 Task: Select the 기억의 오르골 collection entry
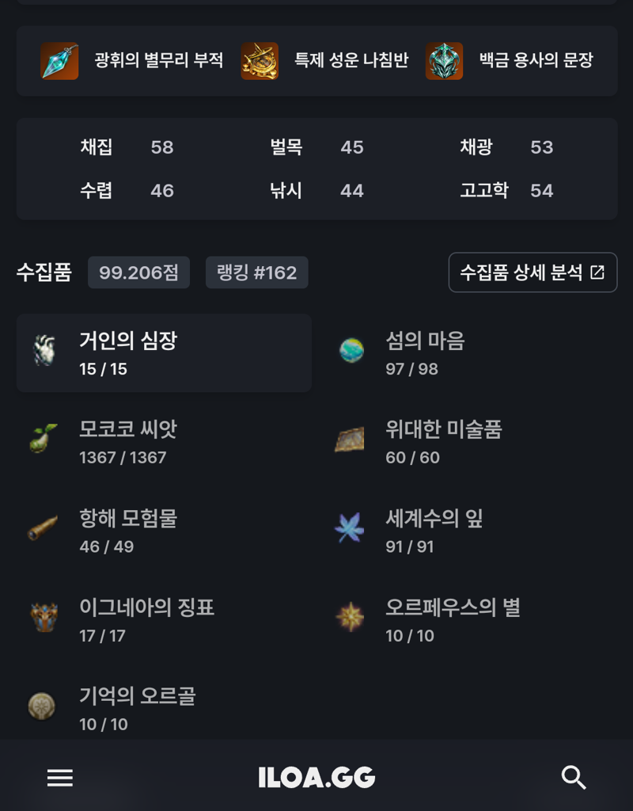coord(165,709)
